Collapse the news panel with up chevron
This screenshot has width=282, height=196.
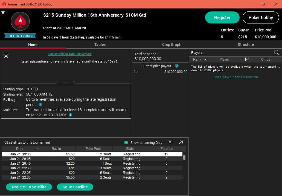(66, 82)
